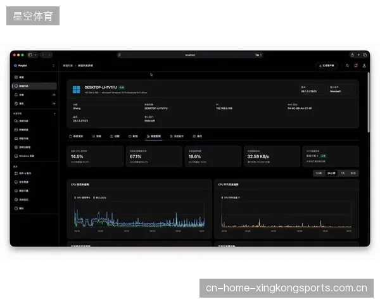Toggle the browser sidebar button
Screen dimensions: 380x304
pos(30,55)
